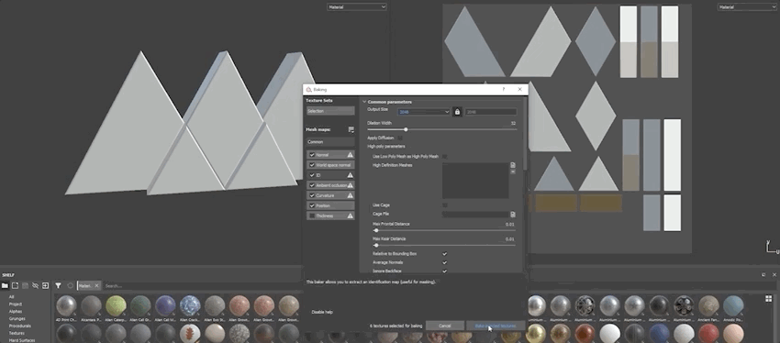Screen dimensions: 780x343
Task: Enable Use Low Poly Mesh as High Poly
Action: click(x=445, y=156)
